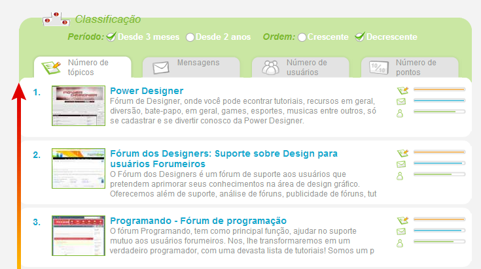This screenshot has height=269, width=481.
Task: Click user icon in Power Designer row
Action: (400, 114)
